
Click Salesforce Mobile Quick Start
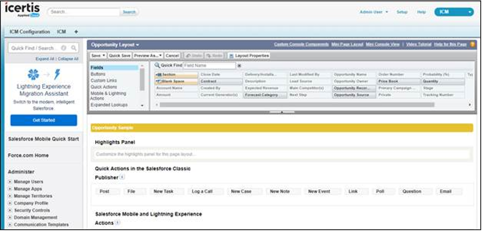click(x=43, y=139)
